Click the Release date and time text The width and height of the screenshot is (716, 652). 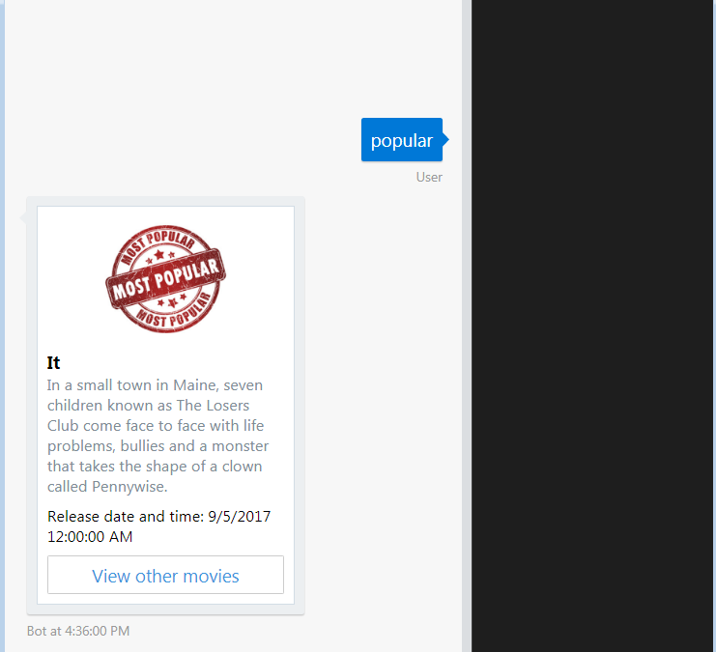click(158, 526)
